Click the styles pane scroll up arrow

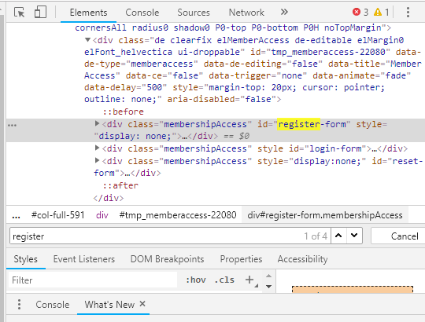(x=268, y=276)
